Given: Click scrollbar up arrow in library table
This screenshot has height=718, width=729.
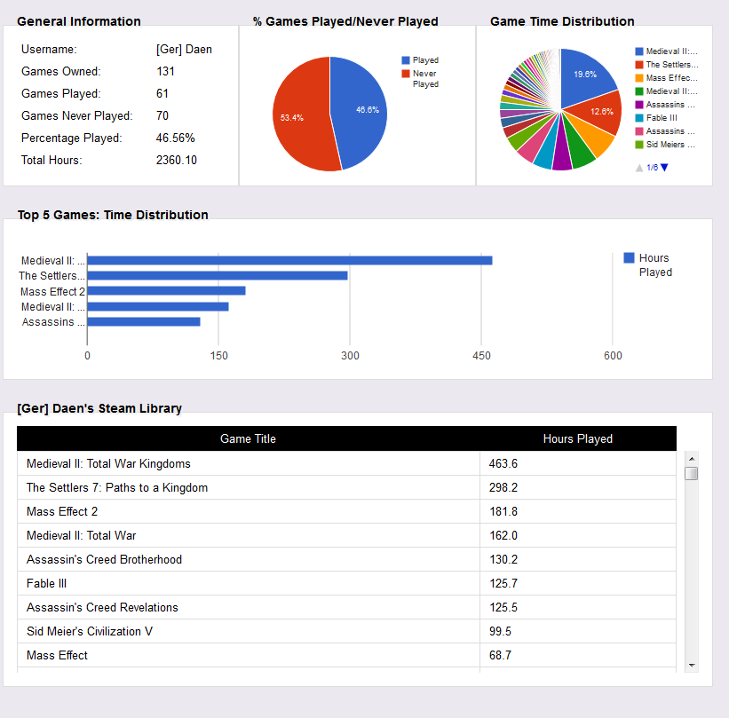Looking at the screenshot, I should [x=692, y=459].
